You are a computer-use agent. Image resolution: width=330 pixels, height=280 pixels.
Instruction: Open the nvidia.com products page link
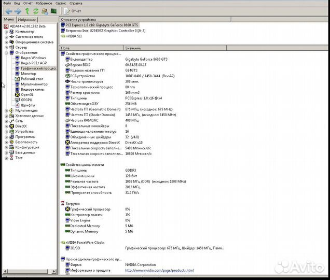[x=159, y=270]
